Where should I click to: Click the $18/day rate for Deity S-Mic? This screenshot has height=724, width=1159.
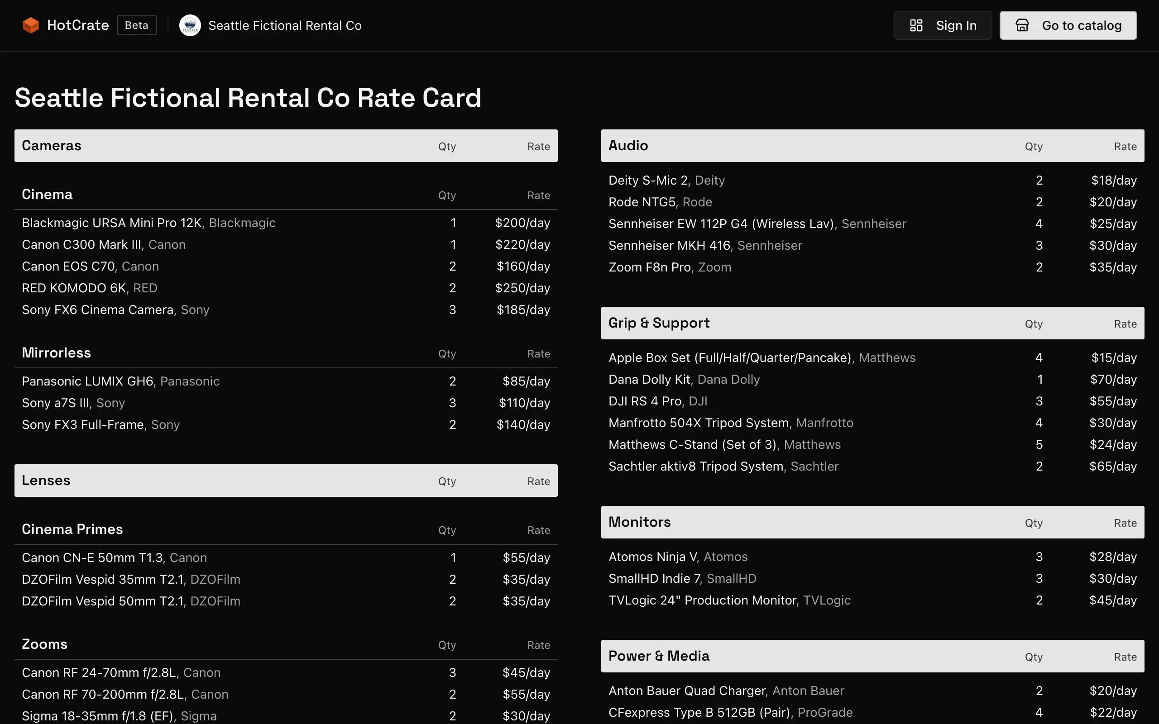pos(1114,181)
